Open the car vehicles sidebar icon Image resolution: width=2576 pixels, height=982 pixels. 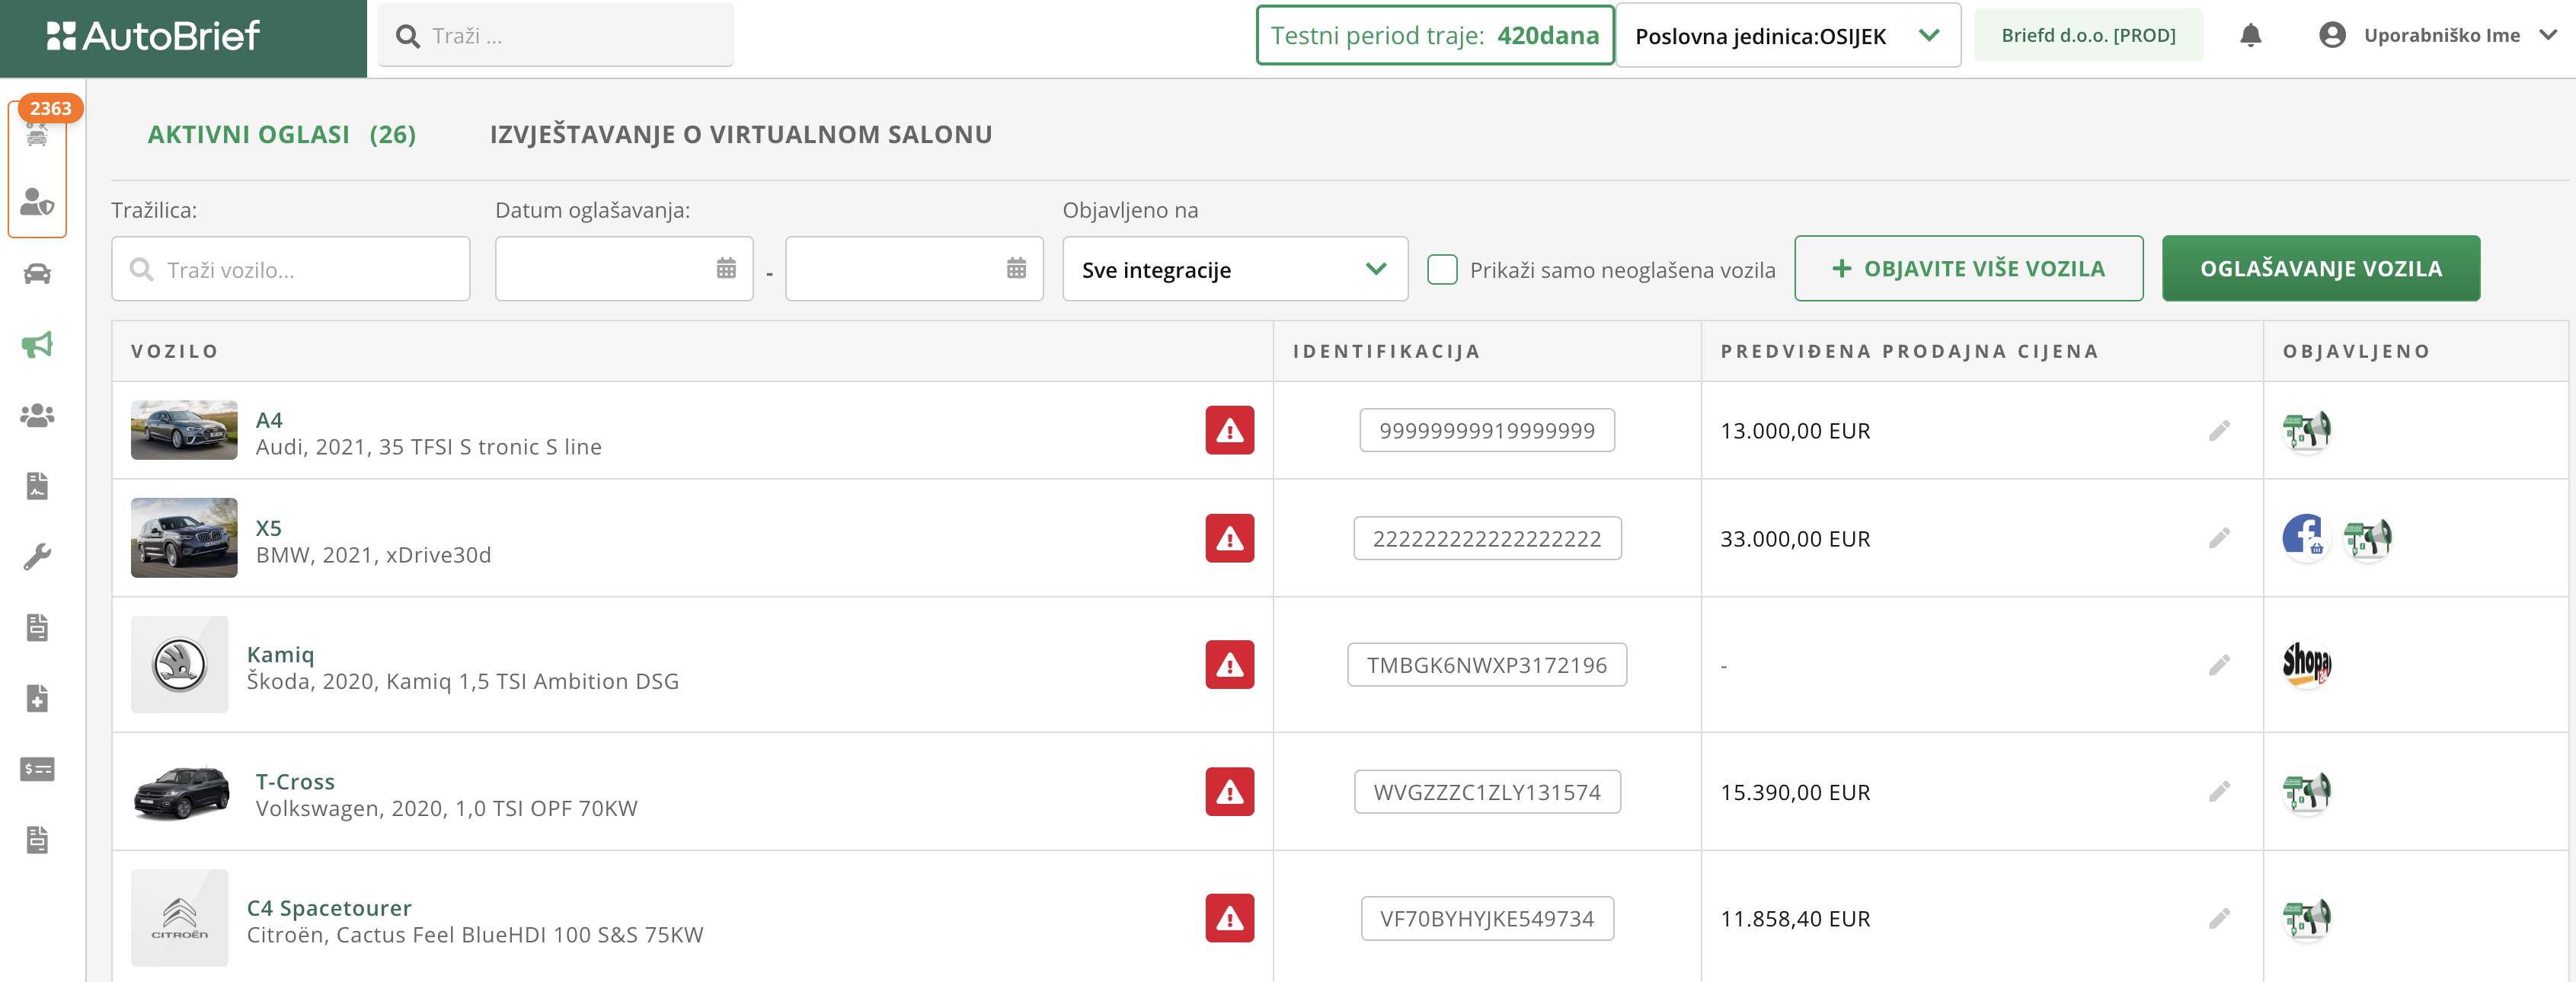coord(37,274)
